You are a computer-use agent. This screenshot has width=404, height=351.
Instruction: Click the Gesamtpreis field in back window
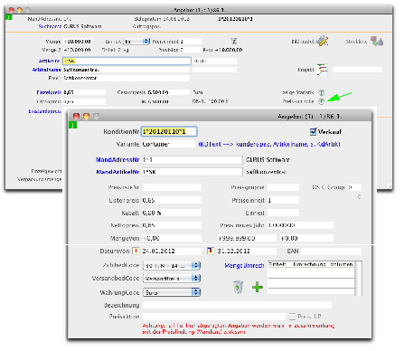pyautogui.click(x=168, y=92)
